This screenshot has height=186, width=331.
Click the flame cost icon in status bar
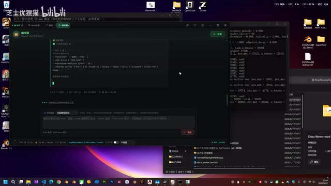[x=36, y=143]
